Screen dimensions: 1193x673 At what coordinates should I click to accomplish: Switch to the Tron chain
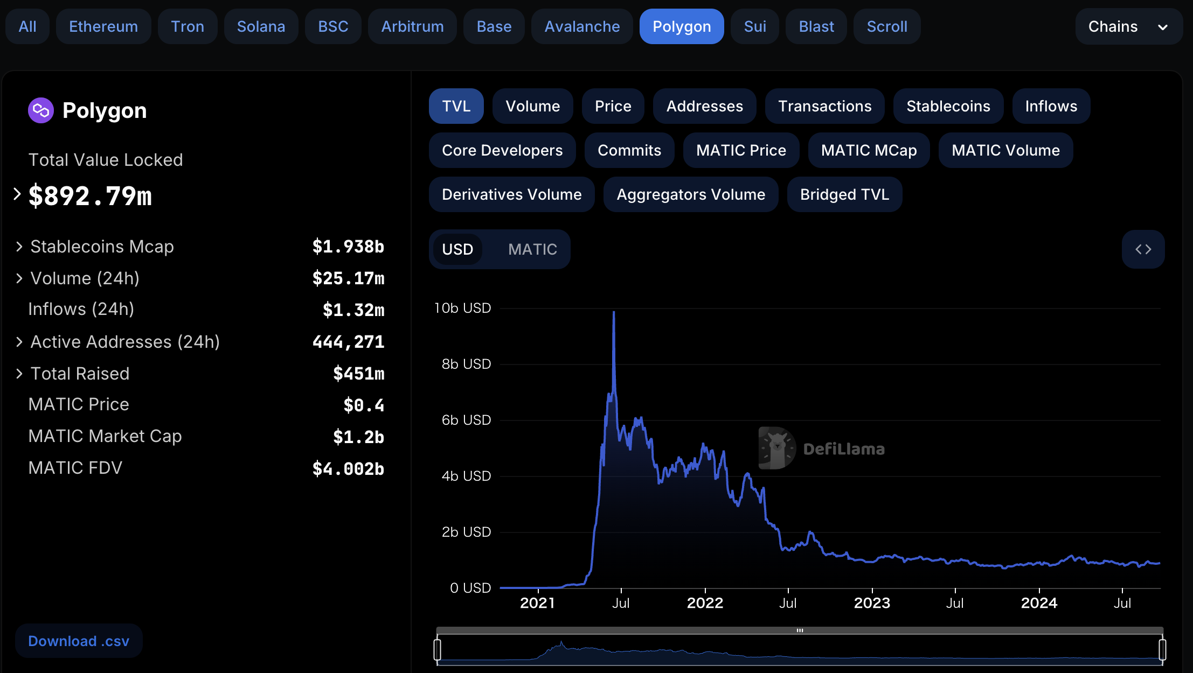188,26
